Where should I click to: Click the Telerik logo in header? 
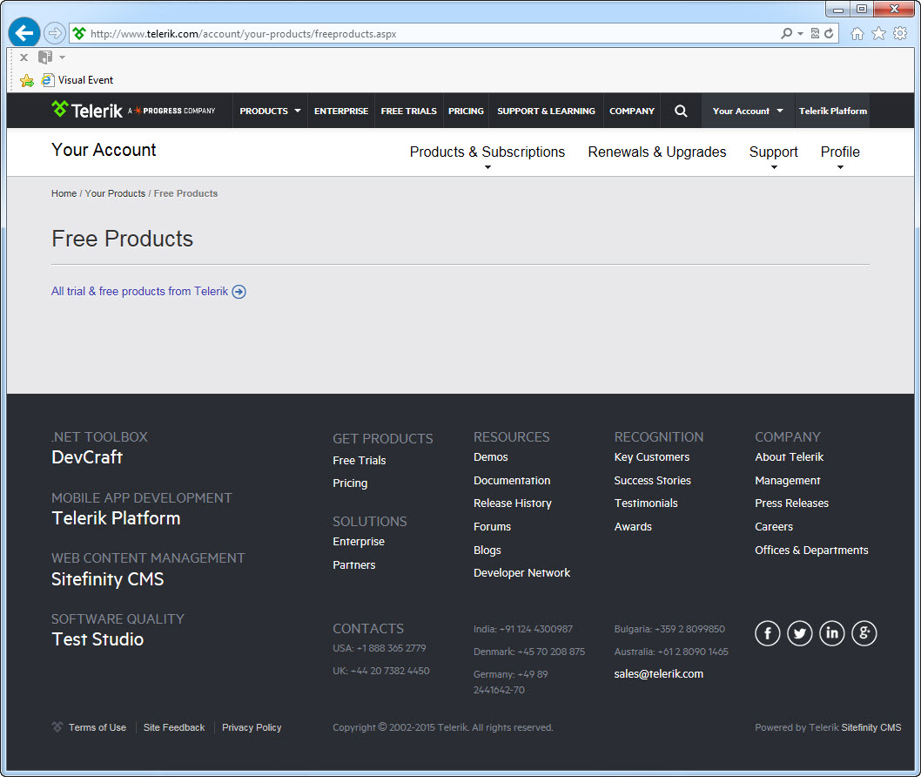(83, 111)
